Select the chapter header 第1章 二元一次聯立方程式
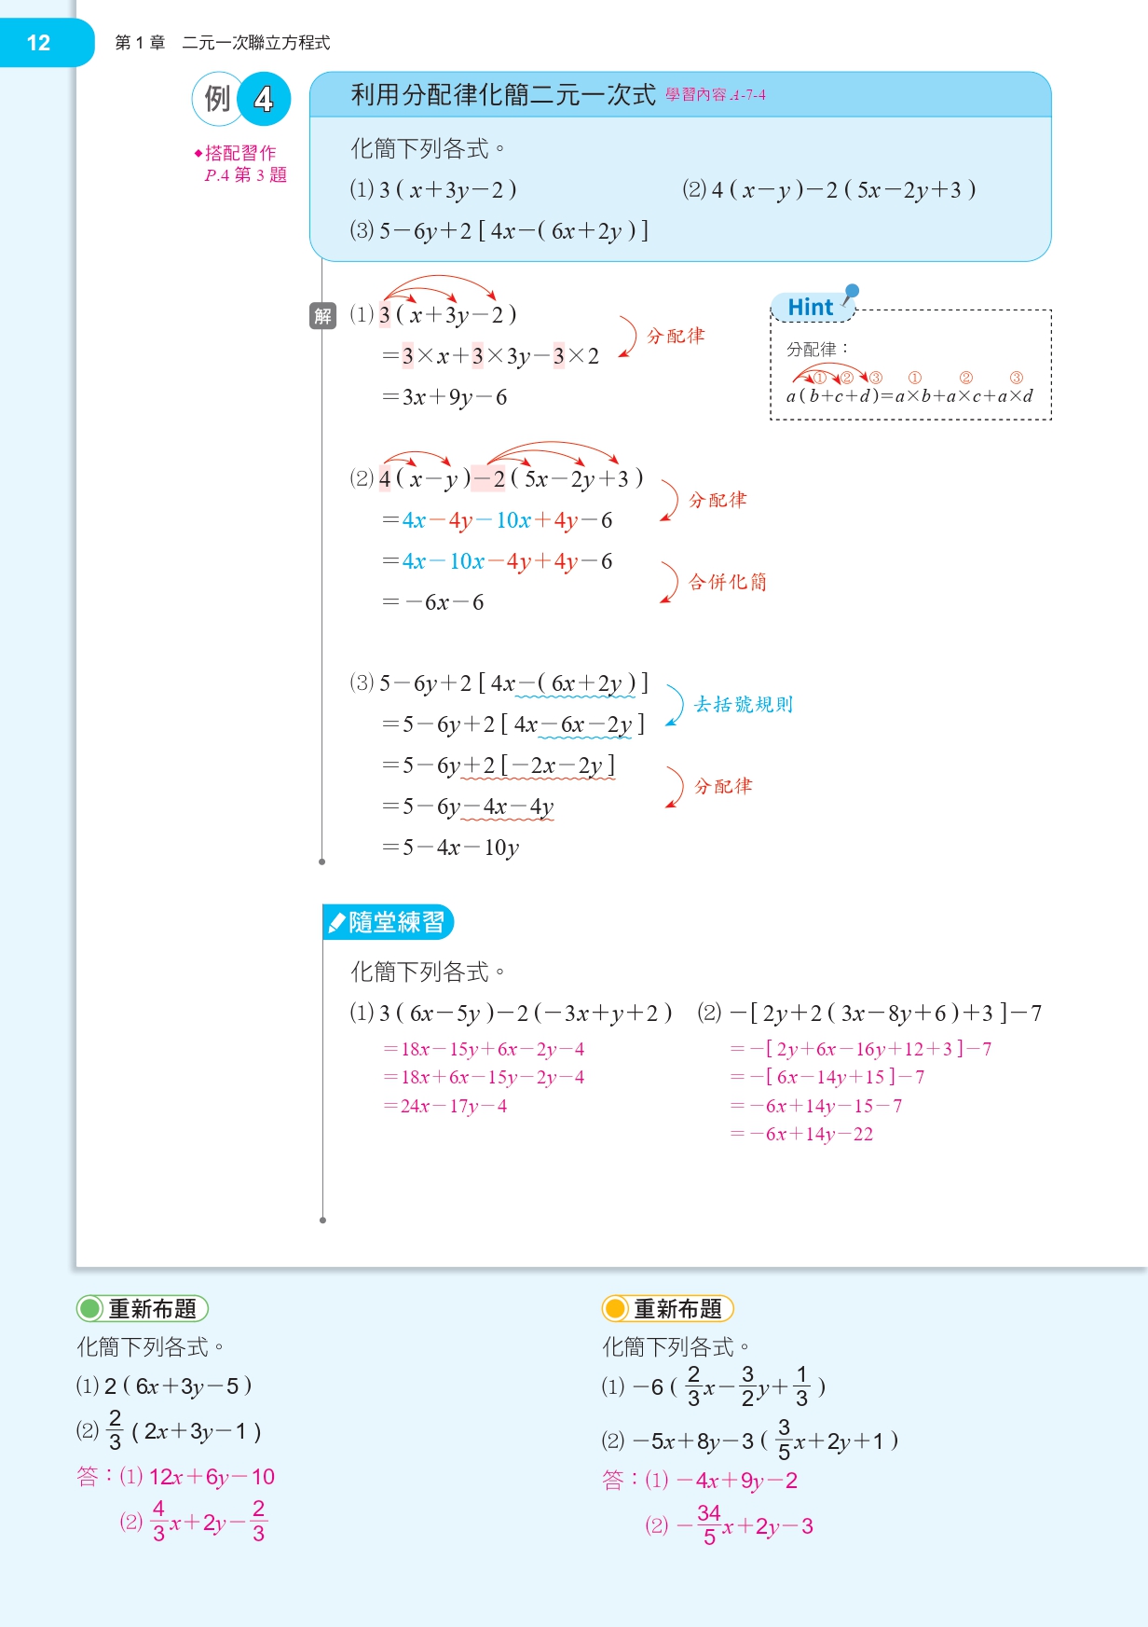Viewport: 1148px width, 1627px height. tap(222, 43)
